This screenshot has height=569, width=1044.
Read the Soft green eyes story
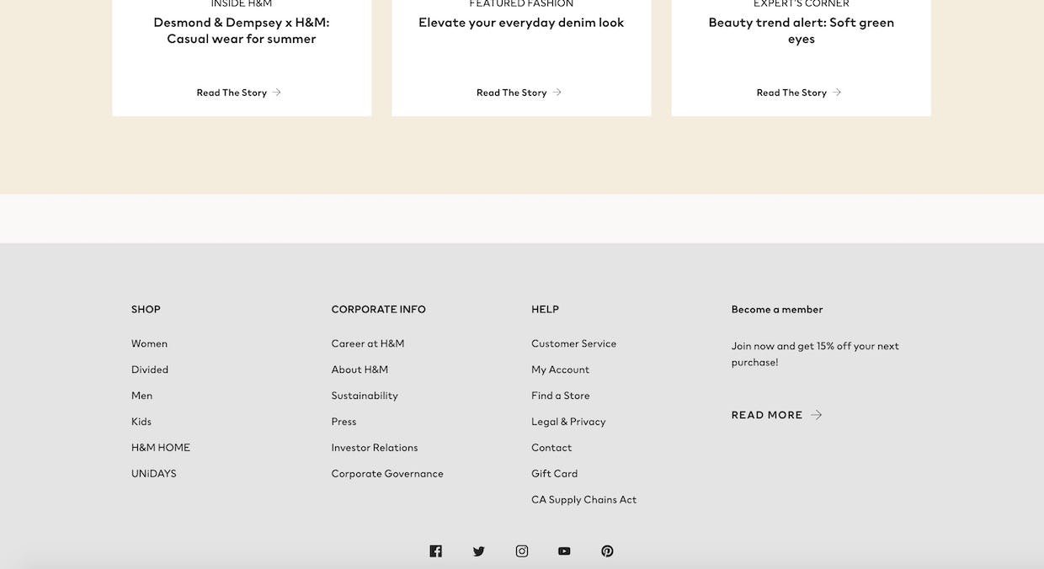click(x=799, y=93)
